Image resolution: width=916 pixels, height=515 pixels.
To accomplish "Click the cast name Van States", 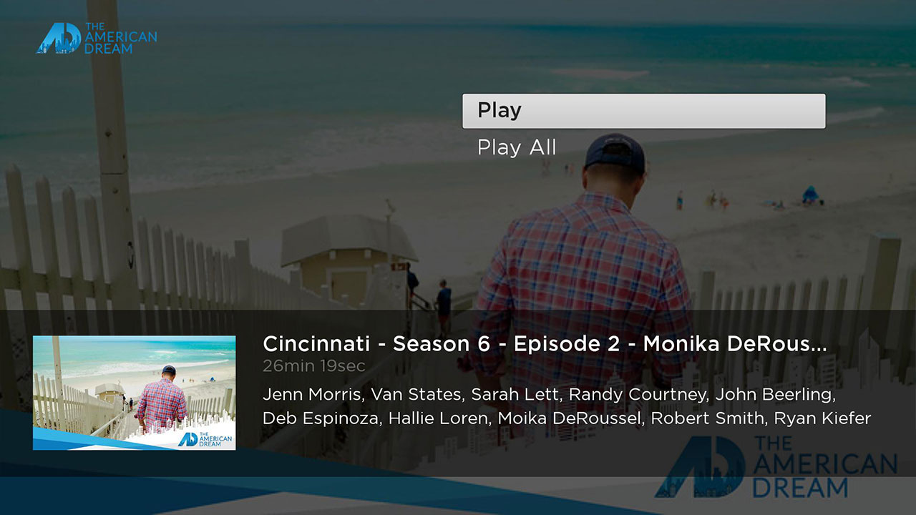I will 416,395.
